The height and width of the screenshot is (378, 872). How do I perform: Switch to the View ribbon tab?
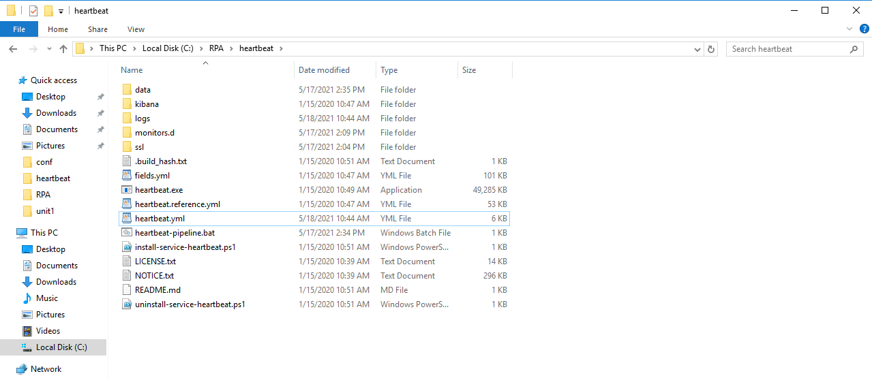pos(136,29)
